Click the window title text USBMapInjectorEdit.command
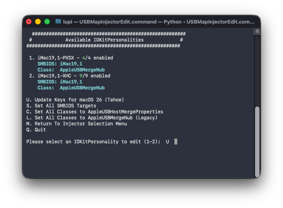Screen dimensions: 283x208 [x=118, y=22]
